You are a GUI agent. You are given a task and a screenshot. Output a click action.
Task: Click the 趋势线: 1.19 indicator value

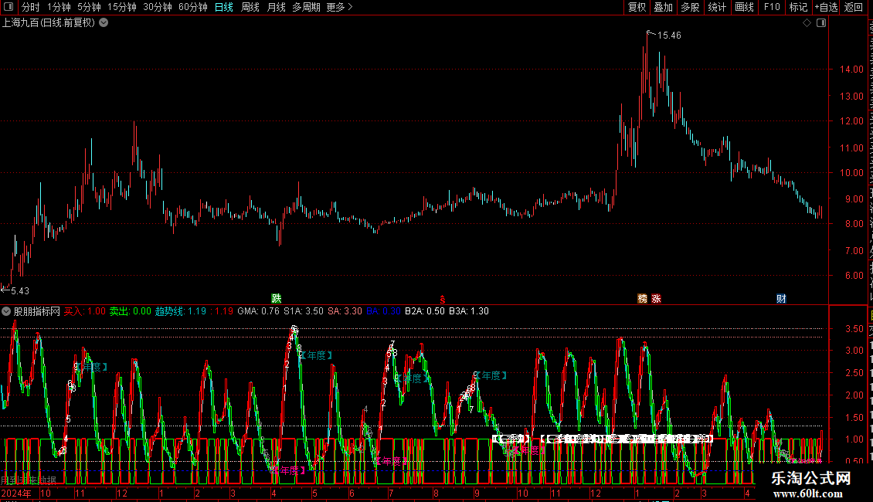click(x=180, y=311)
